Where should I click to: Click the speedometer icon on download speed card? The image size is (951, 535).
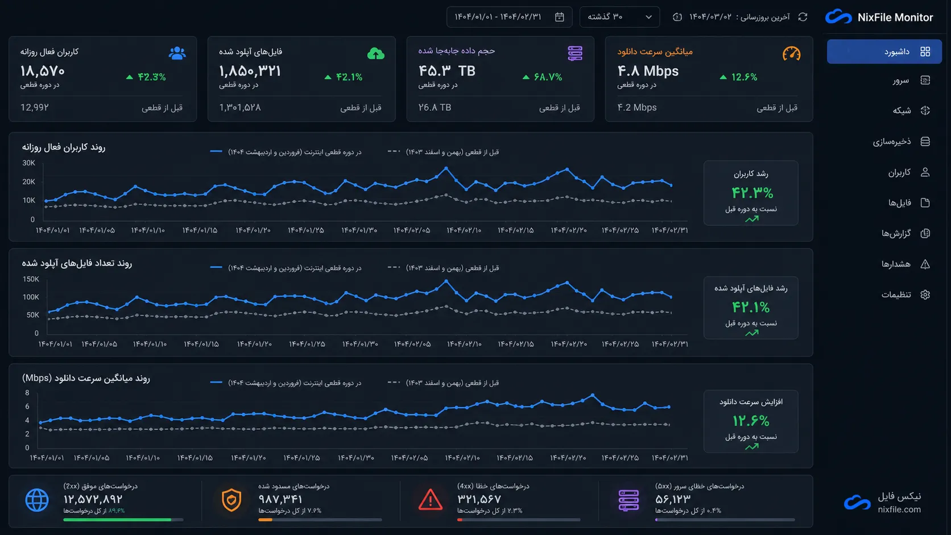tap(791, 53)
